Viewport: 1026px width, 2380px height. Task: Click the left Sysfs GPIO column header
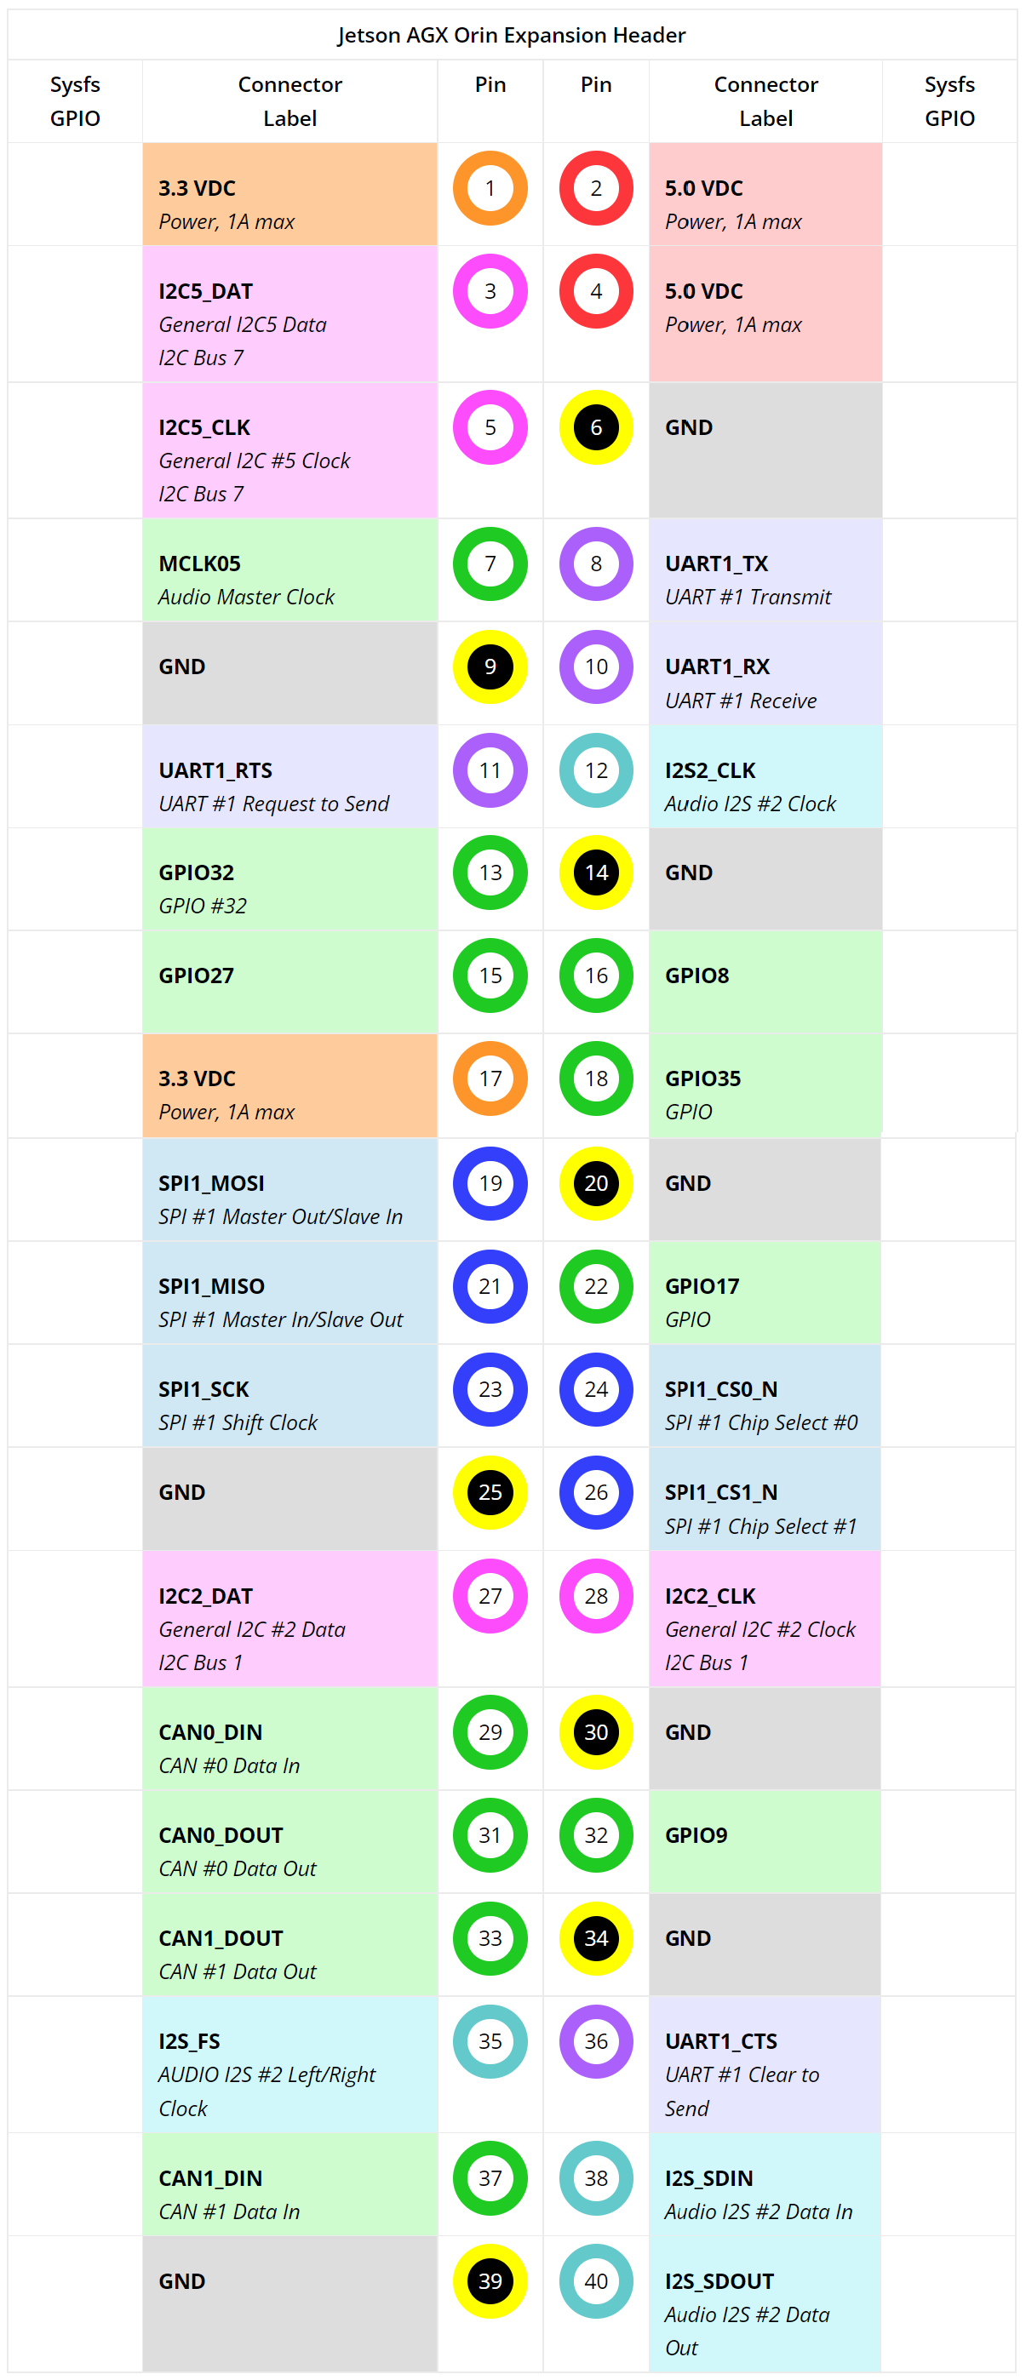tap(75, 101)
